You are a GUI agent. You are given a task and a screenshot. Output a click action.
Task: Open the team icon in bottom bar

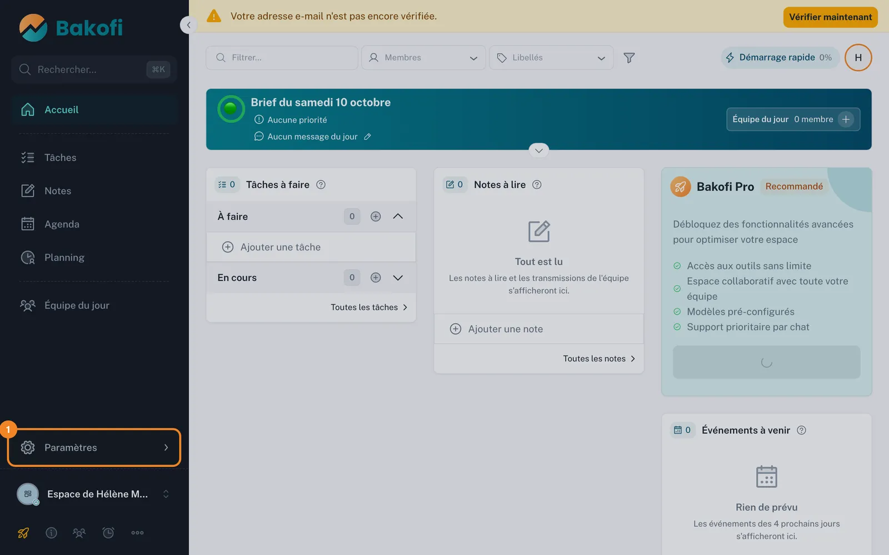[79, 533]
